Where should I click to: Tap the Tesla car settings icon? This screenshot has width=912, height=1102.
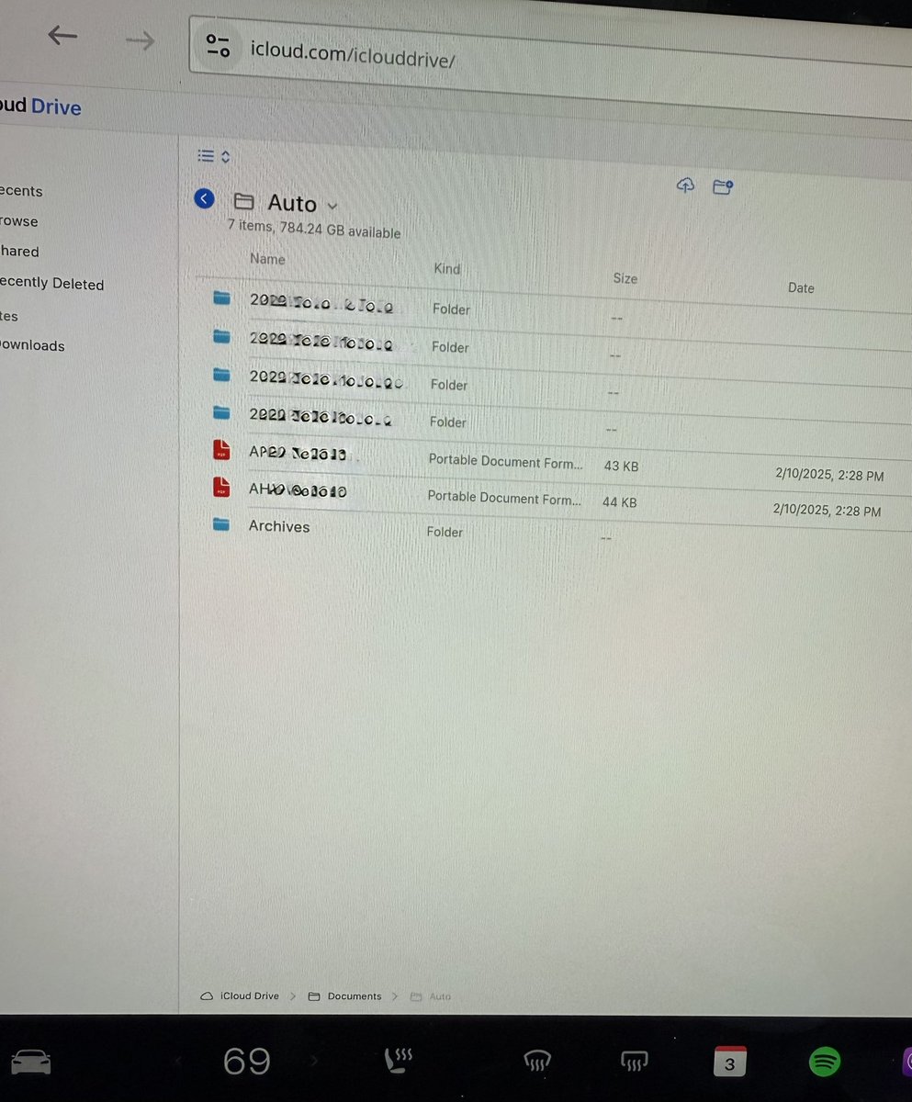point(32,1062)
